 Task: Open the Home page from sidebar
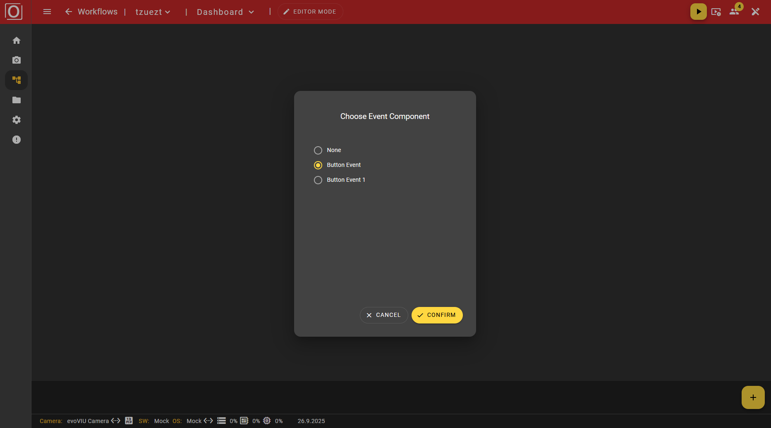pos(17,40)
